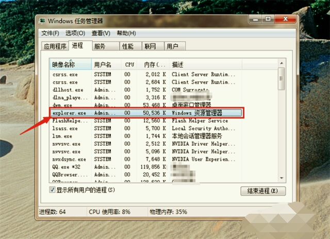Screen dimensions: 330x239
Task: Sort by 内存 column header
Action: pyautogui.click(x=153, y=65)
